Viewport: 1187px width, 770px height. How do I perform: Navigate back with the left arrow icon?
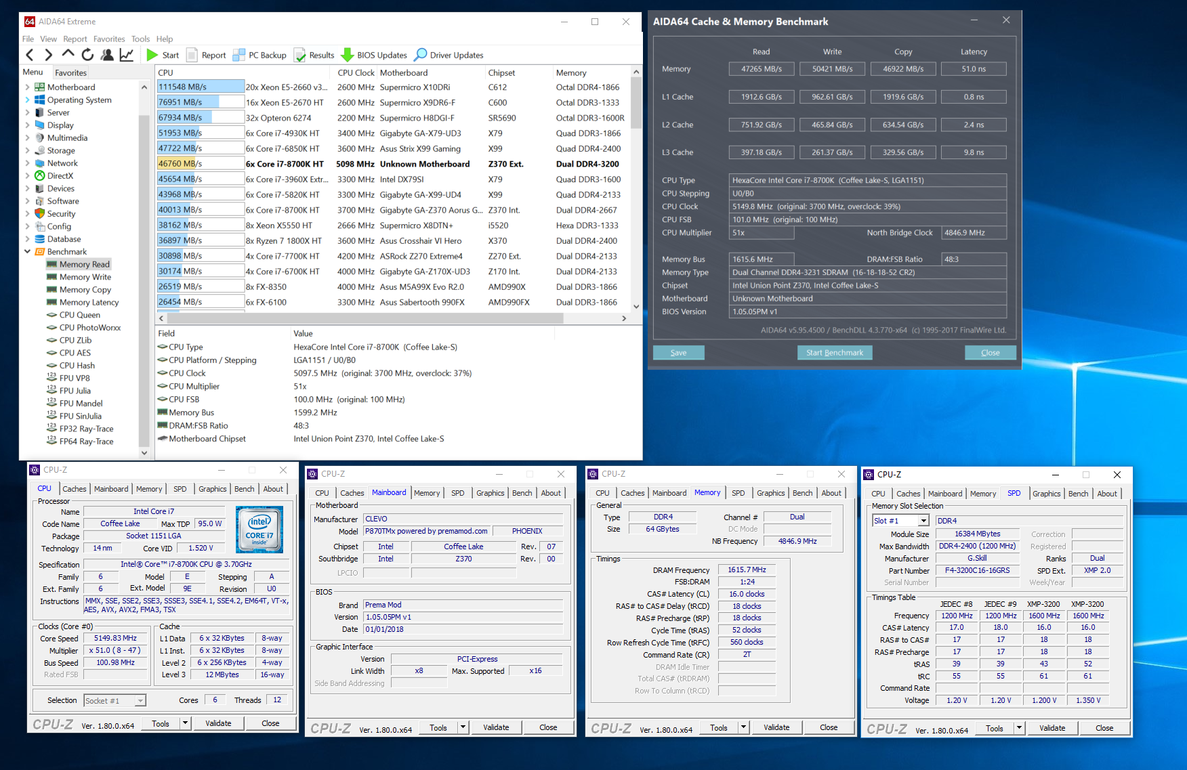(29, 55)
